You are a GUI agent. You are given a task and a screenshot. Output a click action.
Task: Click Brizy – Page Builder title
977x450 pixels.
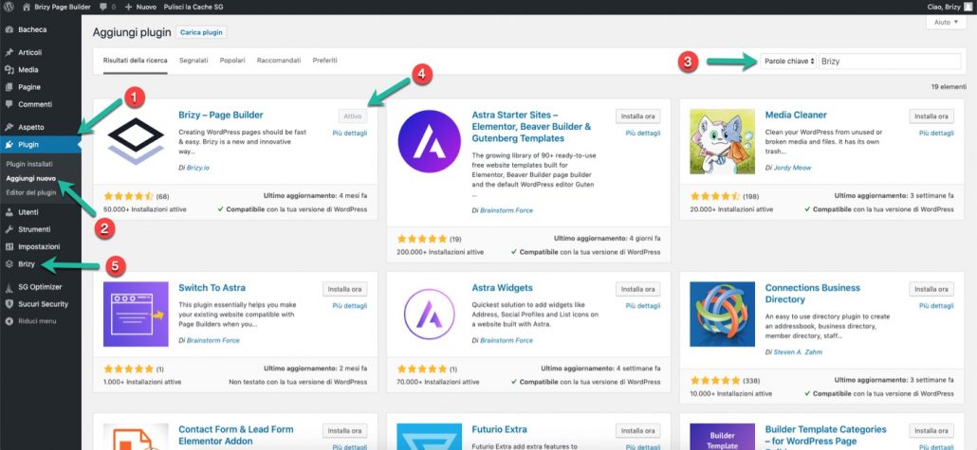[x=221, y=115]
